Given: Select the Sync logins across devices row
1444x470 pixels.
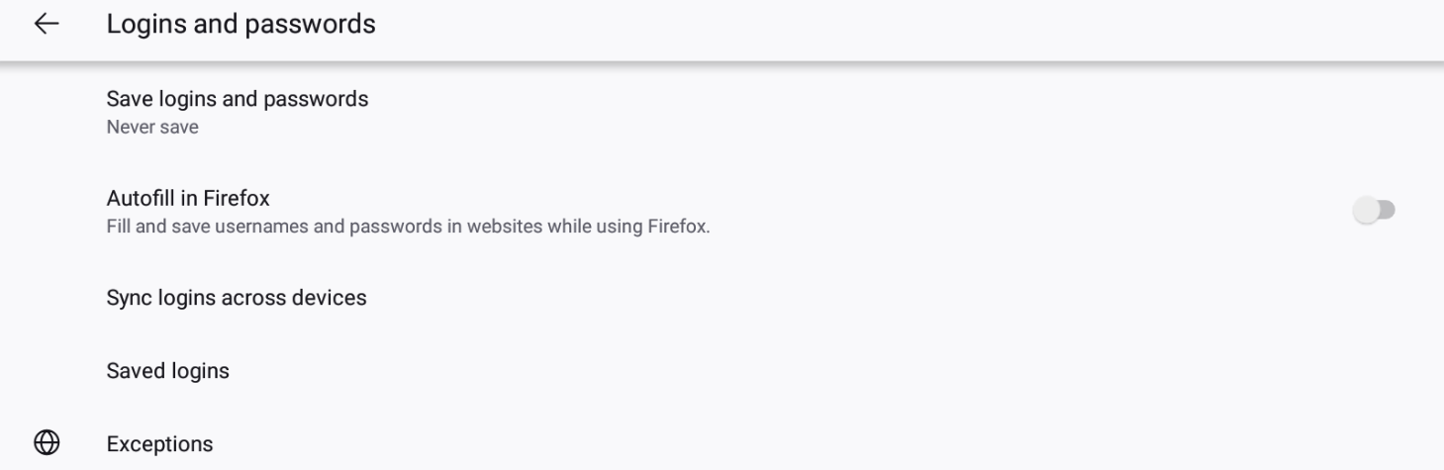Looking at the screenshot, I should (722, 298).
